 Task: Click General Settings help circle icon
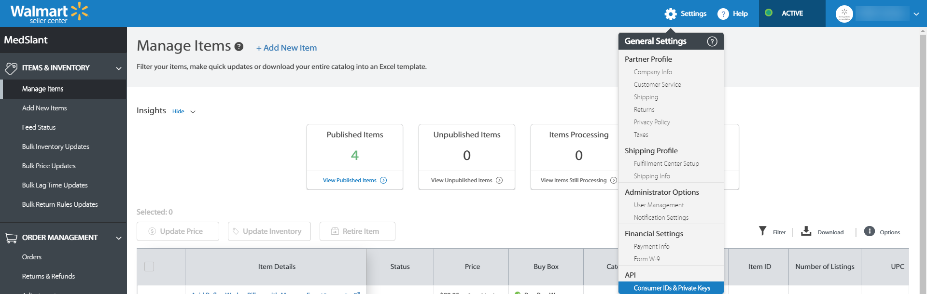point(712,41)
